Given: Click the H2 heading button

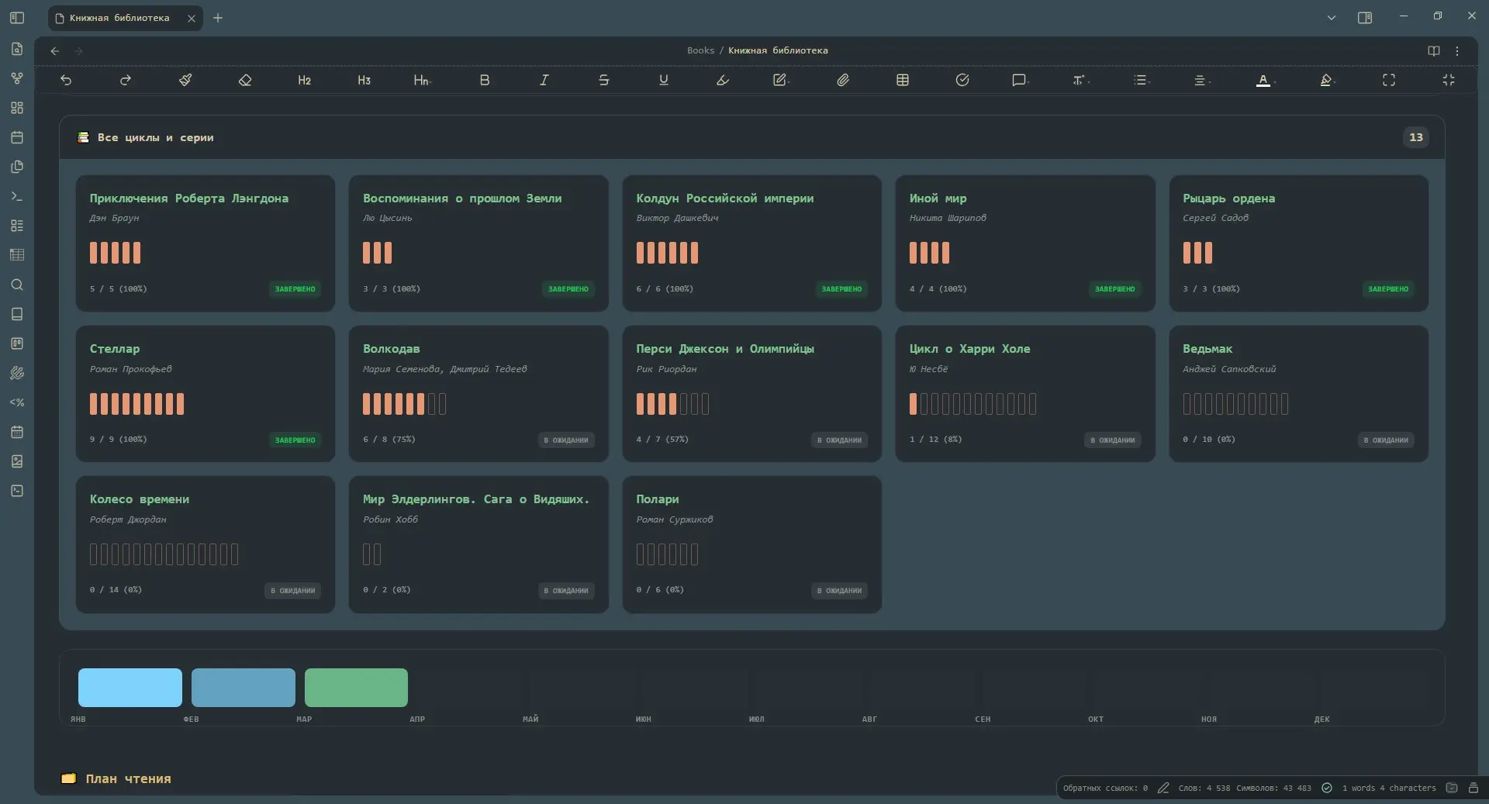Looking at the screenshot, I should [304, 80].
